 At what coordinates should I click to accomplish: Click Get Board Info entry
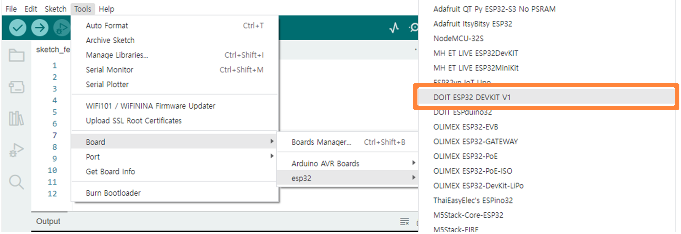point(175,172)
